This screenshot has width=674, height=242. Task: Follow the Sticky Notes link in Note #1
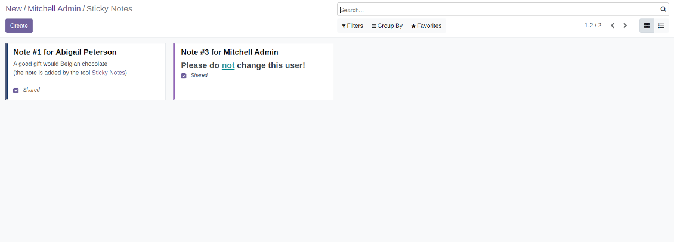[x=109, y=73]
